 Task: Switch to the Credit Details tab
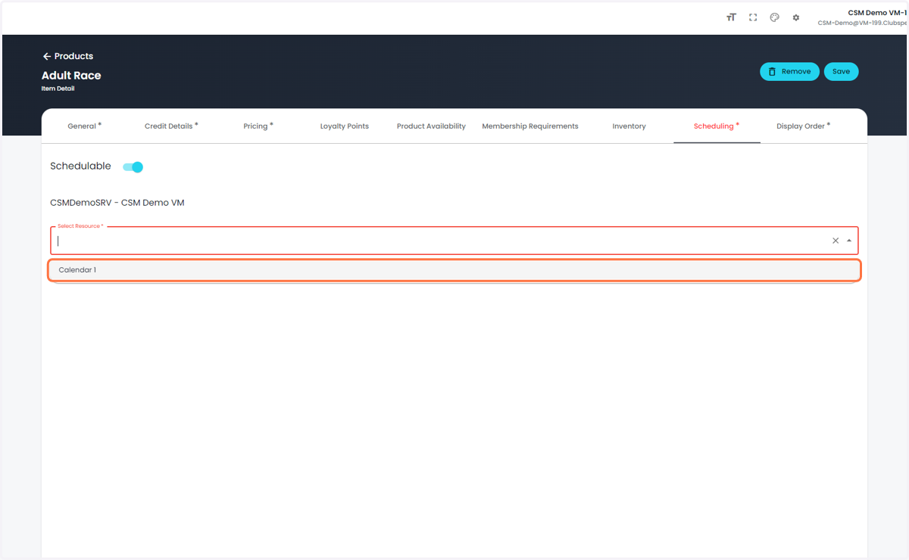pos(171,126)
